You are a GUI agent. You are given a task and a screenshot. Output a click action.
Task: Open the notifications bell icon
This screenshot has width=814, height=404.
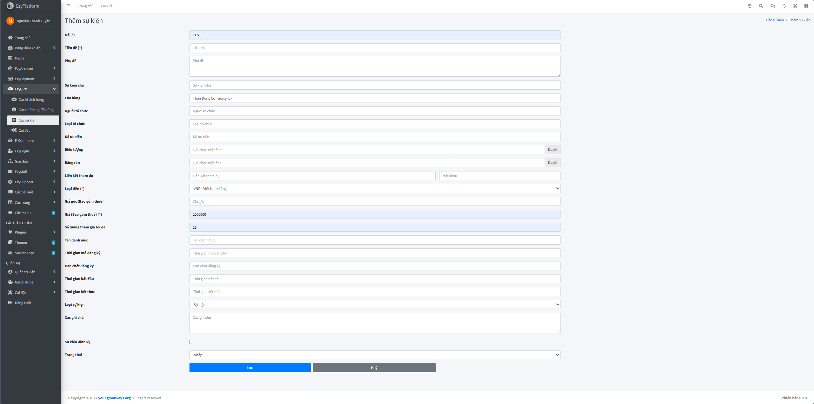point(784,6)
